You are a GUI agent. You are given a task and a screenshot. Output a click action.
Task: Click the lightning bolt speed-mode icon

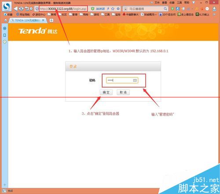108,9
